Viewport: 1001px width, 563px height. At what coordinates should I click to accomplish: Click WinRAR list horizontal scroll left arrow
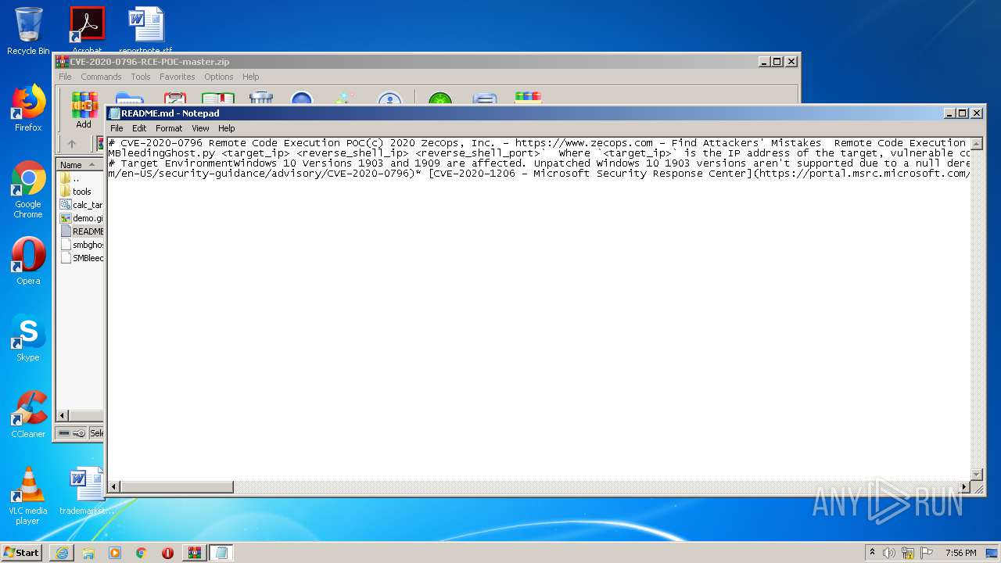[x=63, y=416]
